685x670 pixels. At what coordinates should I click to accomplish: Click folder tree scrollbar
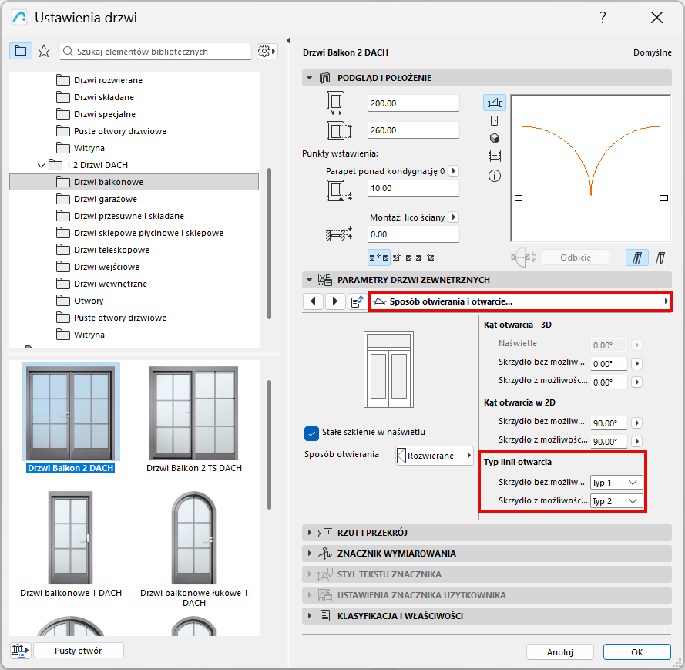pos(269,244)
